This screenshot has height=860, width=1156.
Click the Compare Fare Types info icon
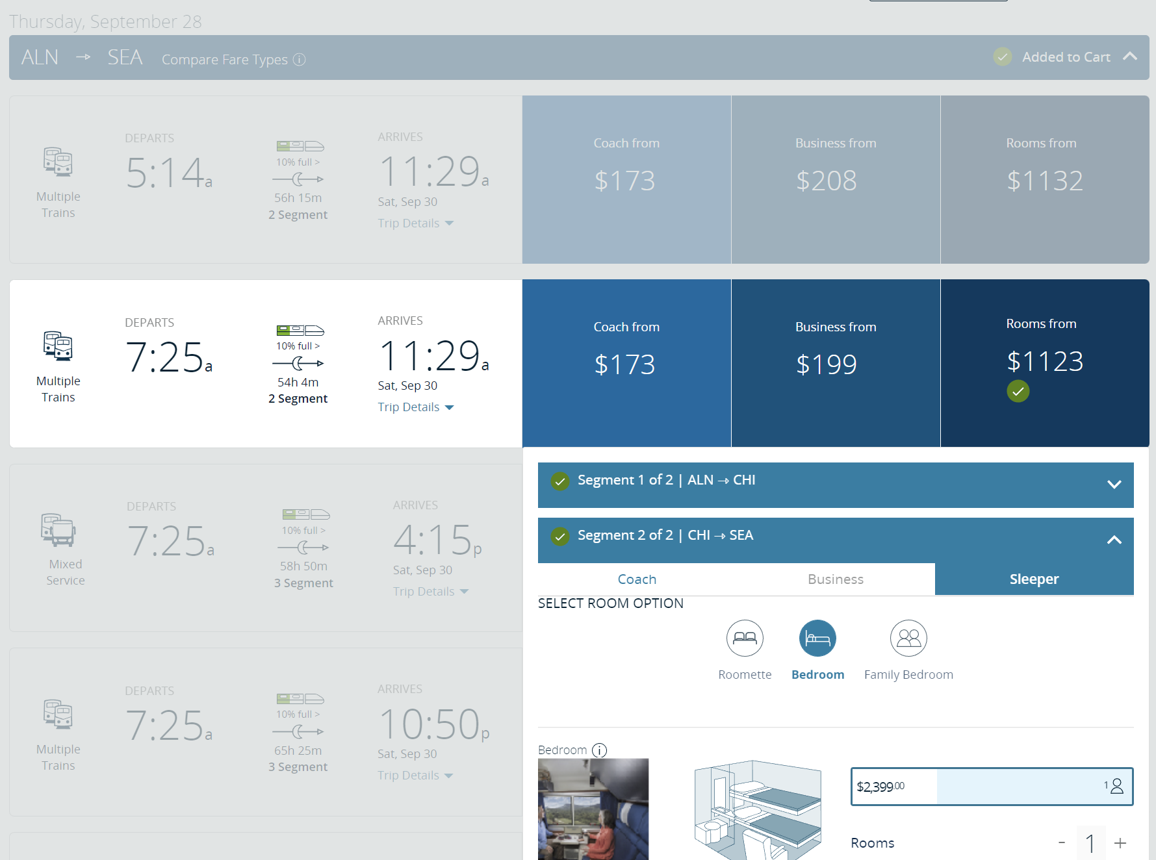[300, 60]
